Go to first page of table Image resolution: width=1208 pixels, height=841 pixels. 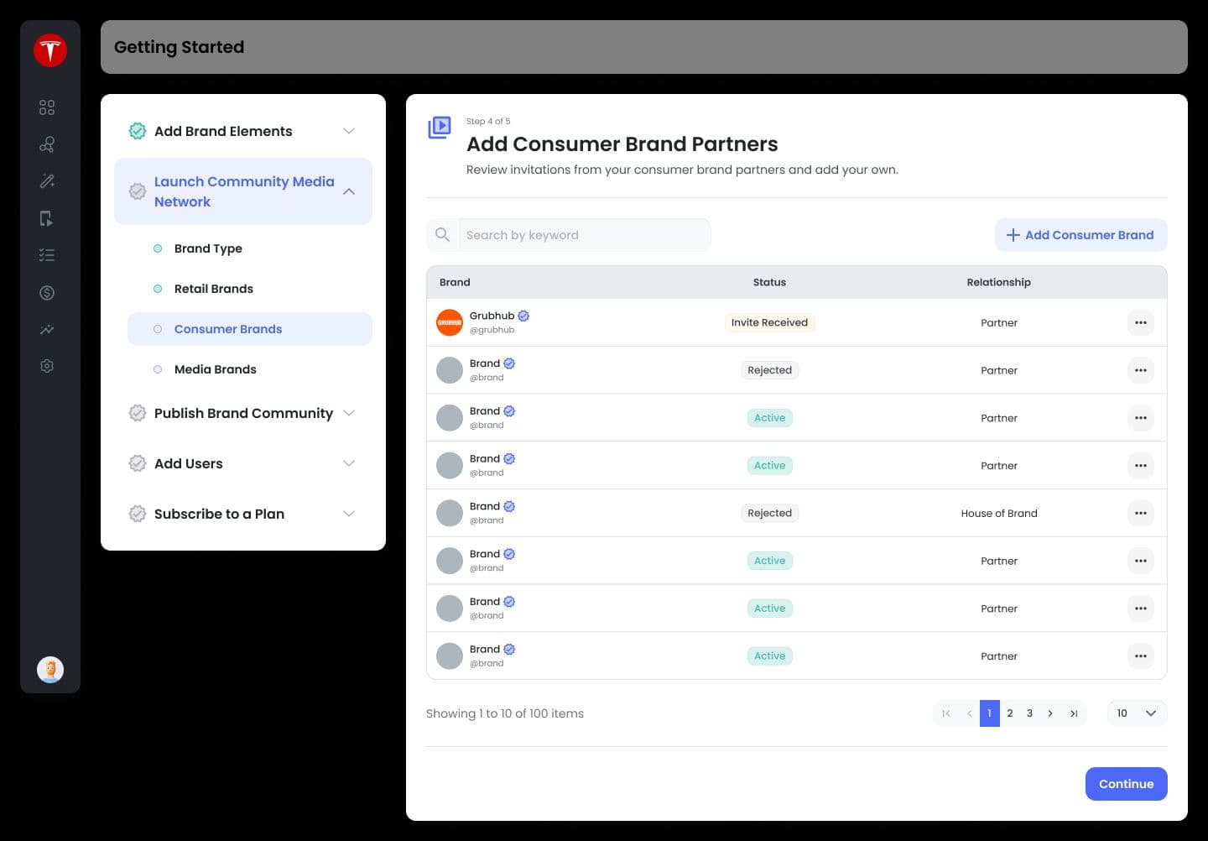click(946, 713)
